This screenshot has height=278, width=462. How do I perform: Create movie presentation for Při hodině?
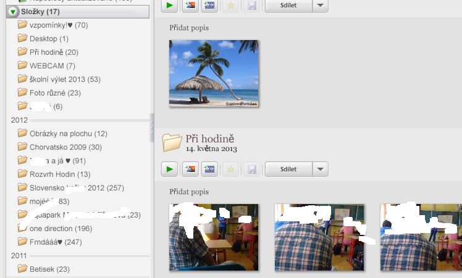(x=209, y=169)
